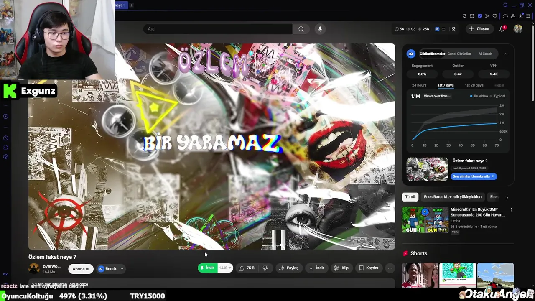Click the Özlem fakat neye thumbnail in vidIQ panel

click(x=427, y=169)
